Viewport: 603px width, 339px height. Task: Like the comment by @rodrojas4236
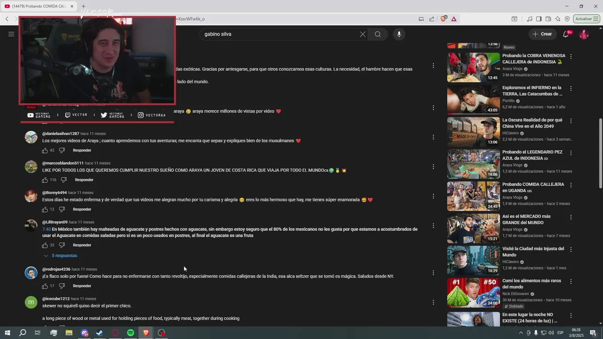45,286
